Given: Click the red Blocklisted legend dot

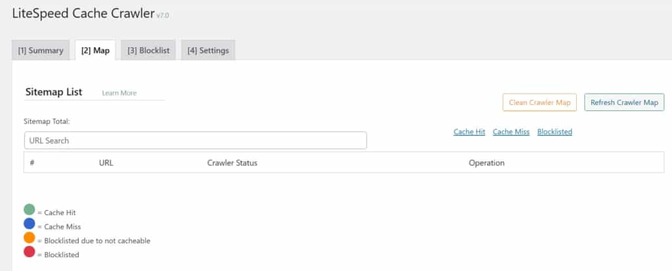Looking at the screenshot, I should coord(29,252).
